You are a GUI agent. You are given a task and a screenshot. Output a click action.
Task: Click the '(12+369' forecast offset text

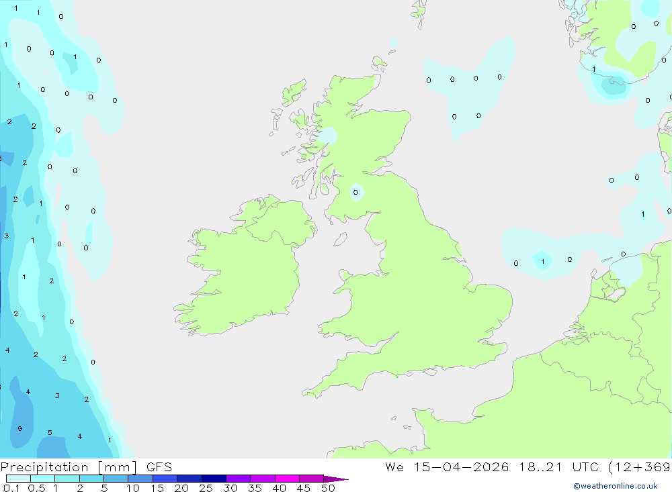[x=639, y=466]
